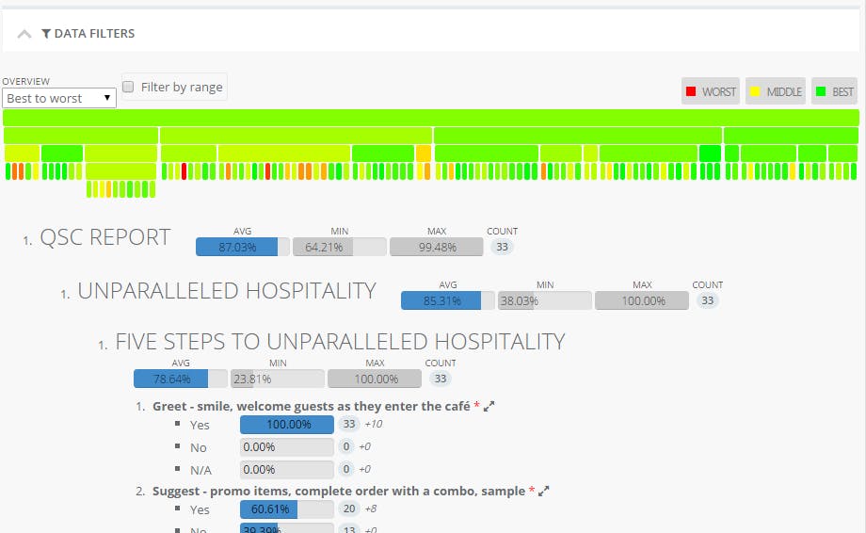Viewport: 866px width, 533px height.
Task: Click Suggest Yes count badge 20
Action: tap(349, 509)
